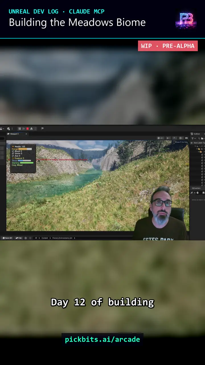The height and width of the screenshot is (365, 205).
Task: Go back in Content Browser history
Action: pyautogui.click(x=26, y=238)
